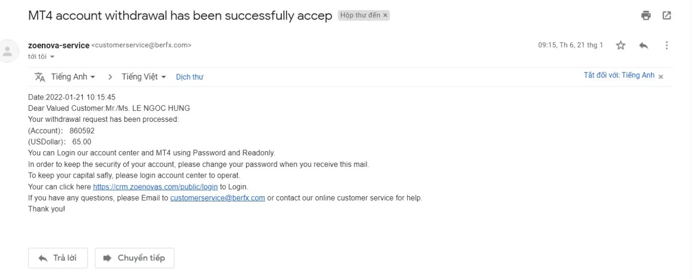The height and width of the screenshot is (279, 696).
Task: Click the customerservice@berfx.com email link
Action: point(217,198)
